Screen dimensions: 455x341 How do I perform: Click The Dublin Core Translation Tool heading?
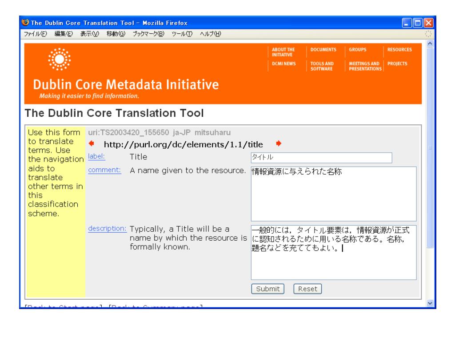(114, 113)
